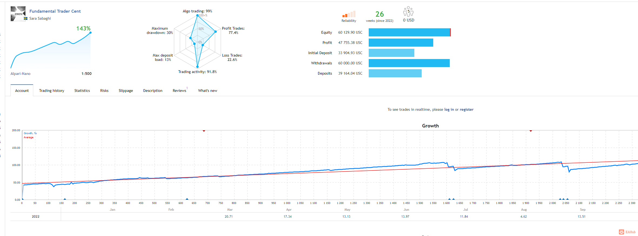Viewport: 638px width, 236px height.
Task: Show the Reviews tab
Action: coord(180,91)
